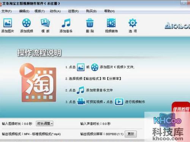This screenshot has height=142, width=190.
Task: Open the 注册(R) menu
Action: 73,11
